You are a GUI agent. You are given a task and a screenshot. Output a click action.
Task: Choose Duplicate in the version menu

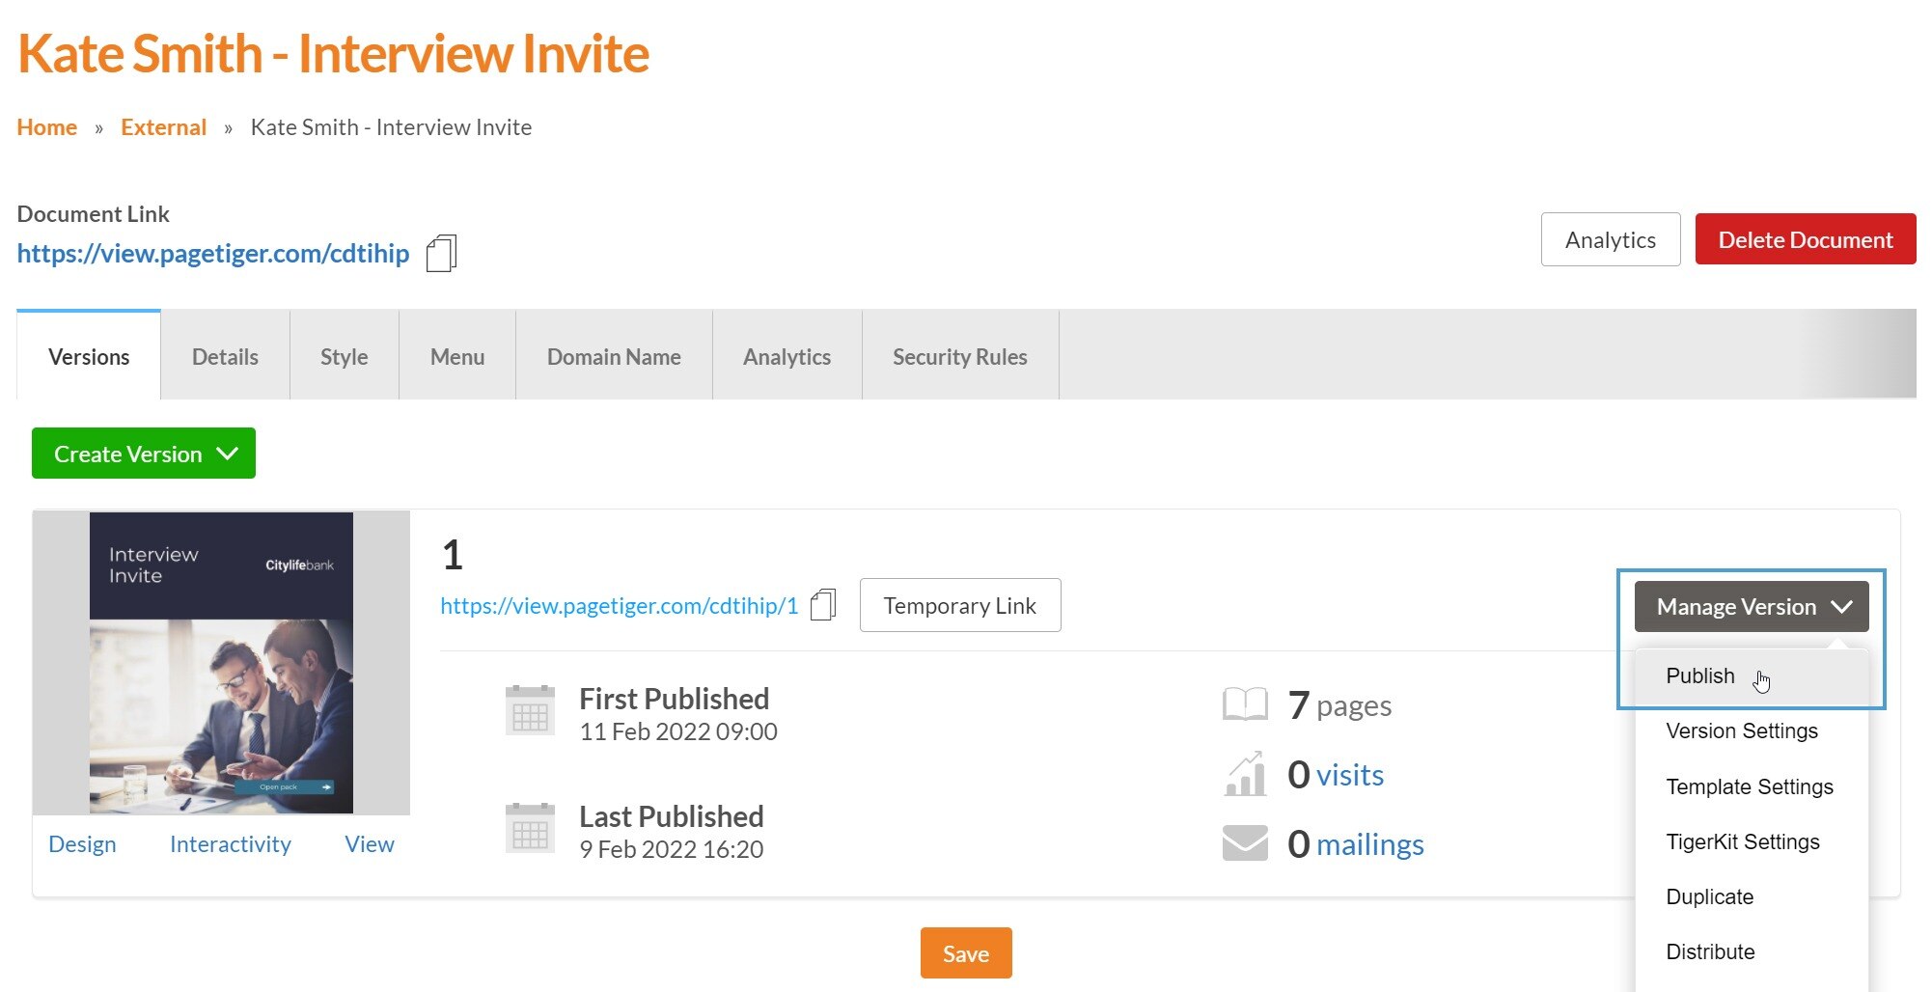click(1709, 897)
